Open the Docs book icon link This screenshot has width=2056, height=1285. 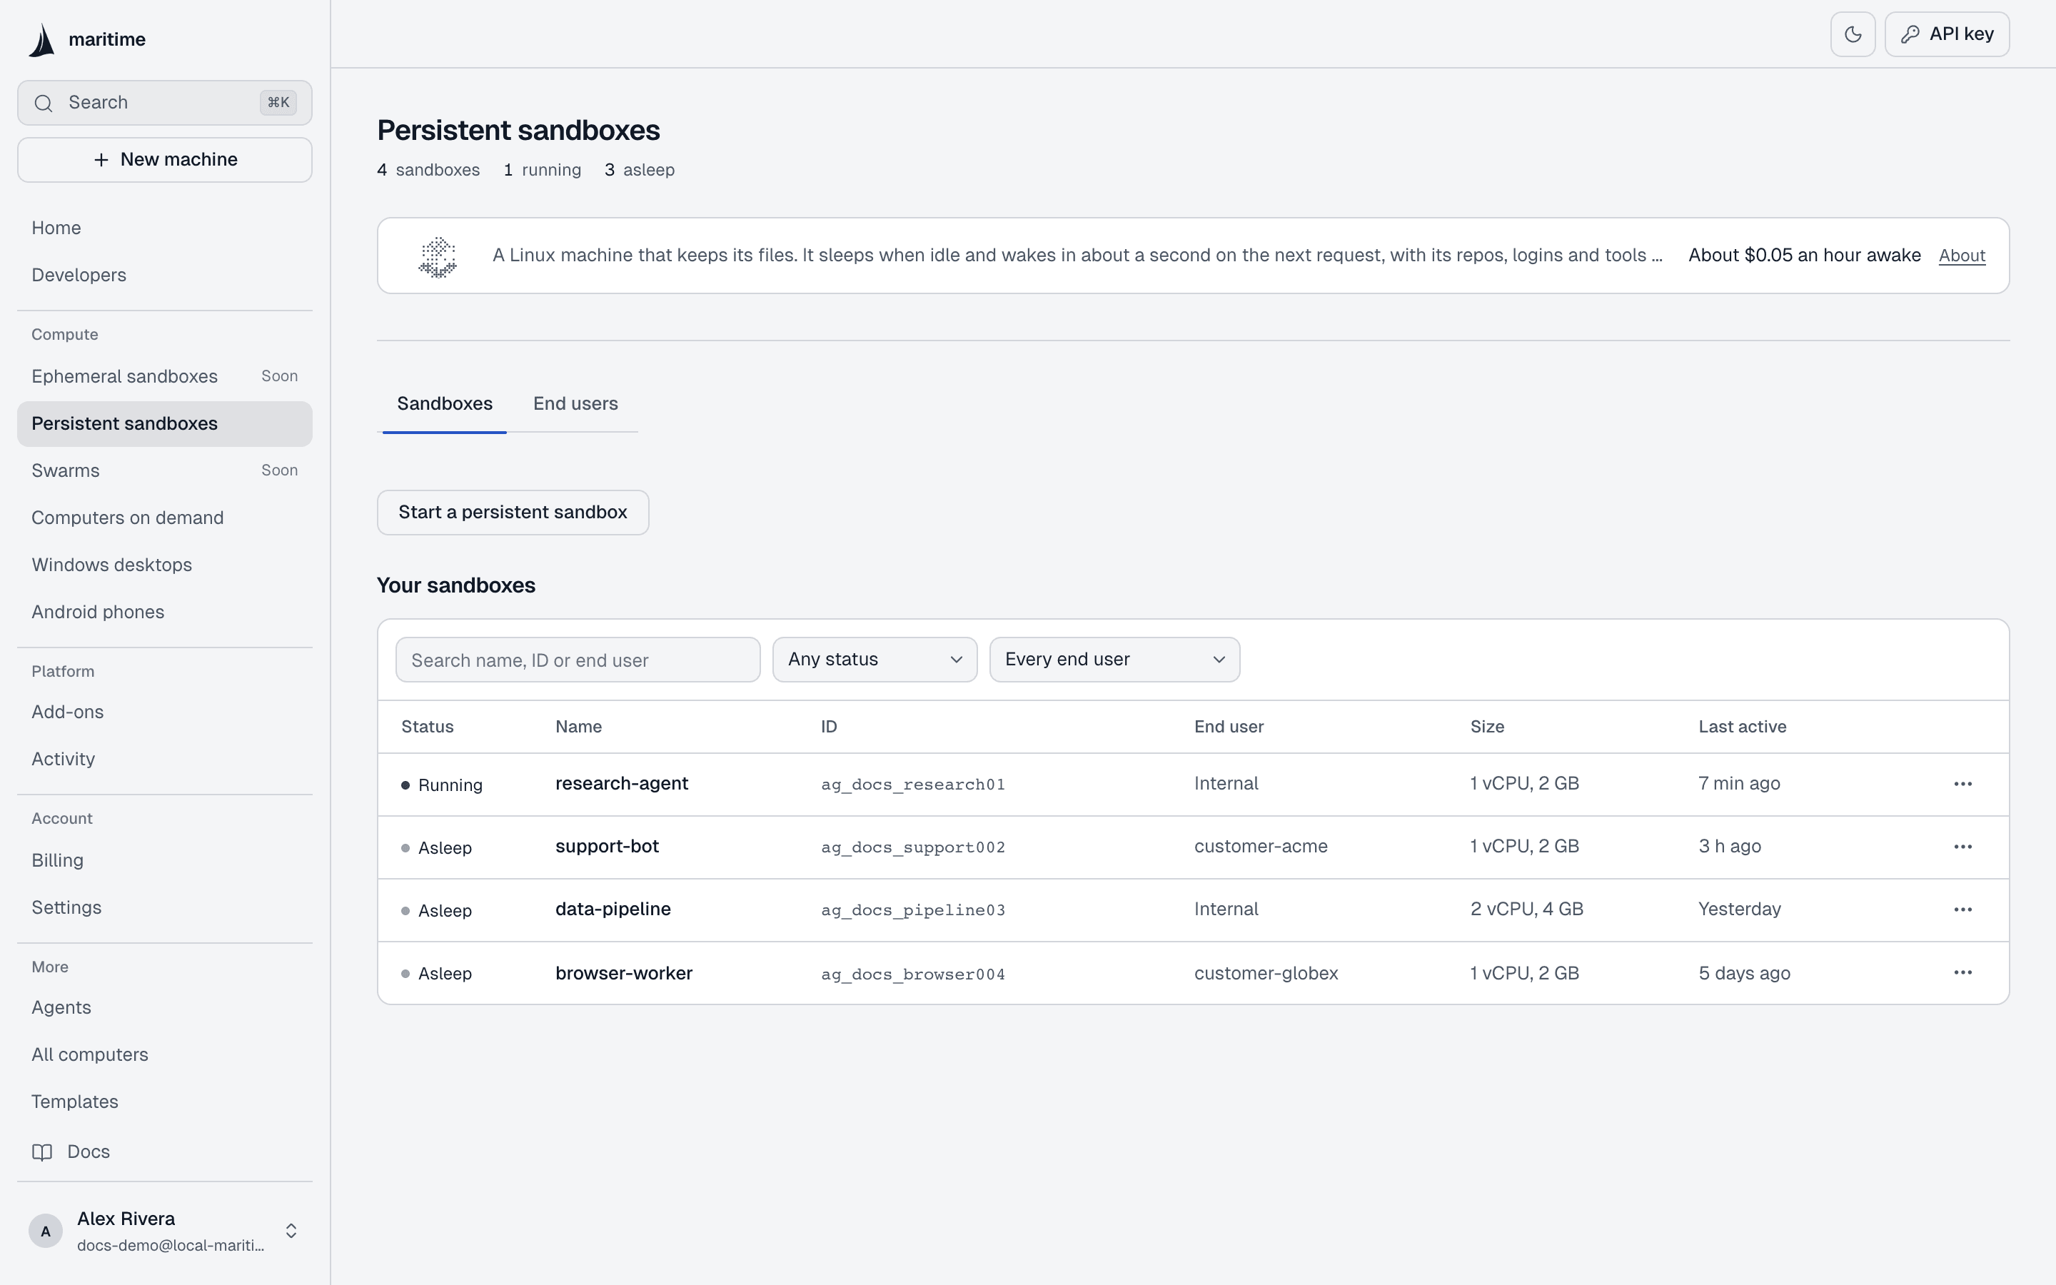[43, 1152]
